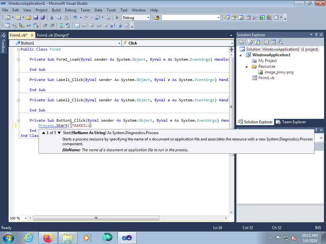Start debugging with the green play icon

[117, 18]
